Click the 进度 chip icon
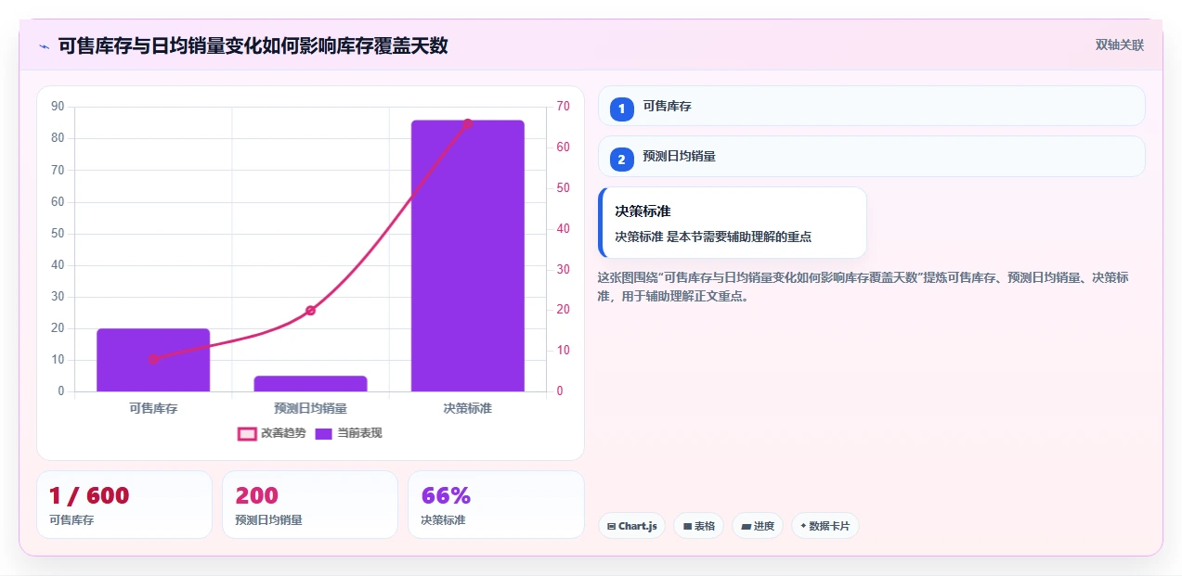 (746, 526)
